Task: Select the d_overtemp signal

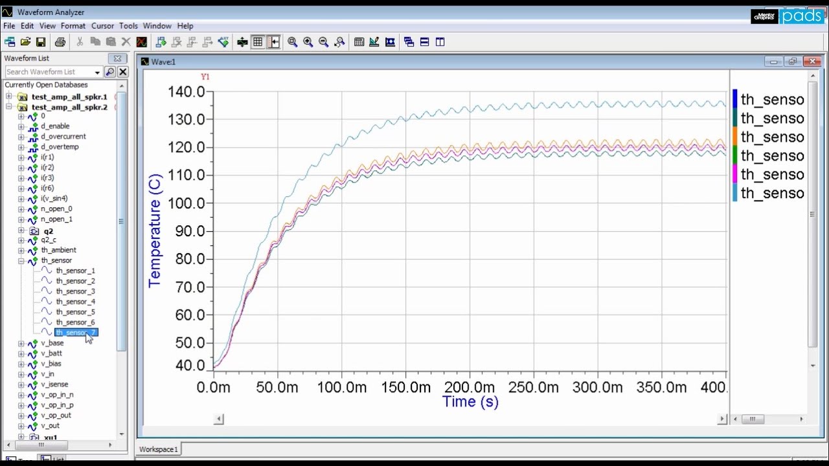Action: tap(60, 147)
